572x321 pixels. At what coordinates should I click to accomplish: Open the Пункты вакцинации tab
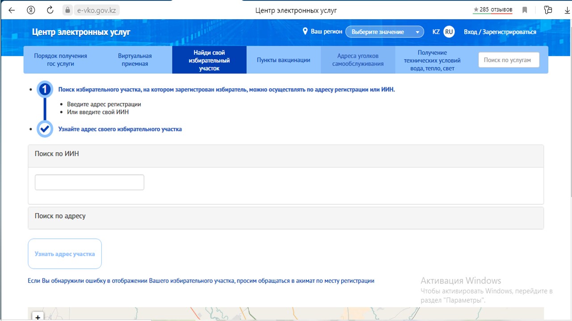283,60
